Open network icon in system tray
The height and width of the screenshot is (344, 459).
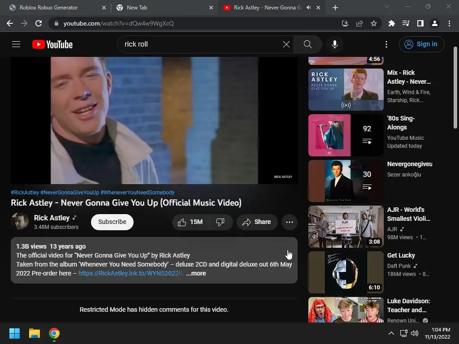click(404, 333)
